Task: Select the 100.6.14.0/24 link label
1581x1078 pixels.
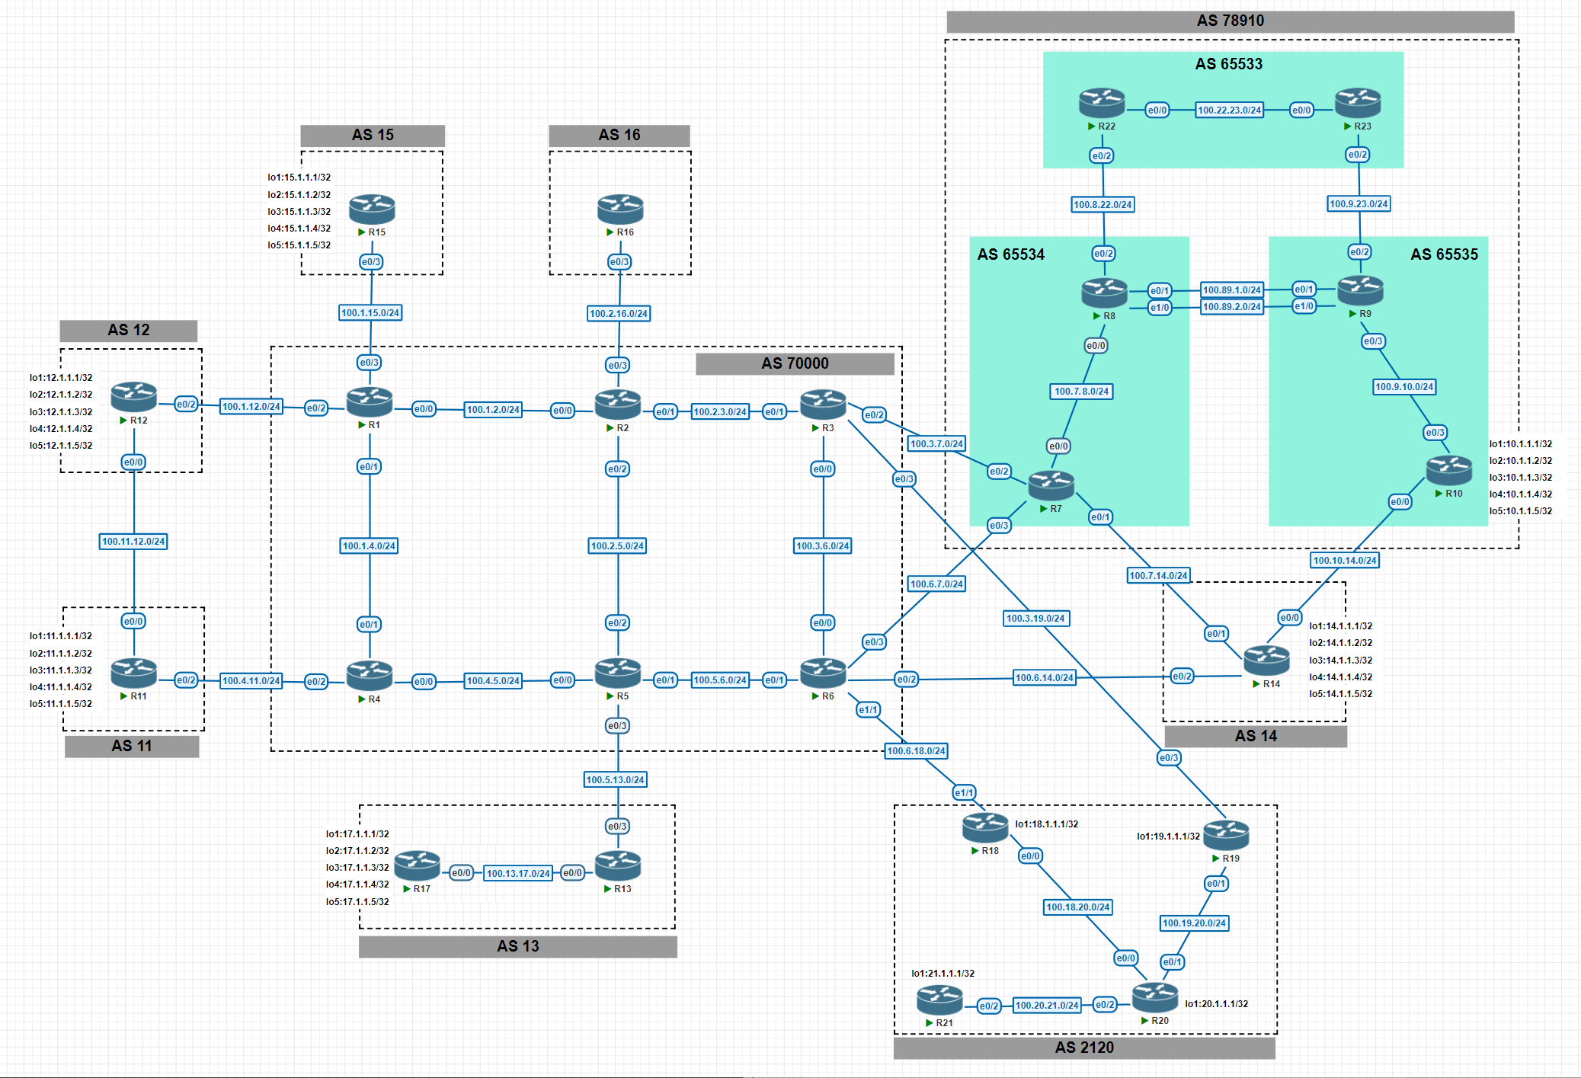Action: 1045,678
